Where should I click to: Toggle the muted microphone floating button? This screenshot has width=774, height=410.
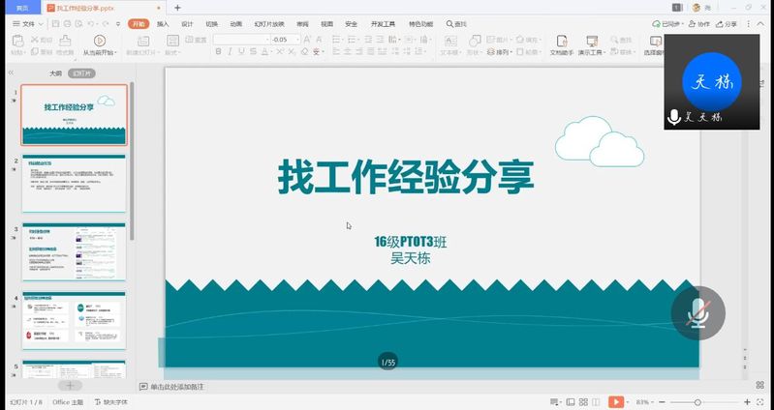click(697, 310)
